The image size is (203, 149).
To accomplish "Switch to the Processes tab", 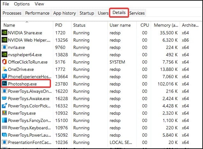I will tap(12, 13).
